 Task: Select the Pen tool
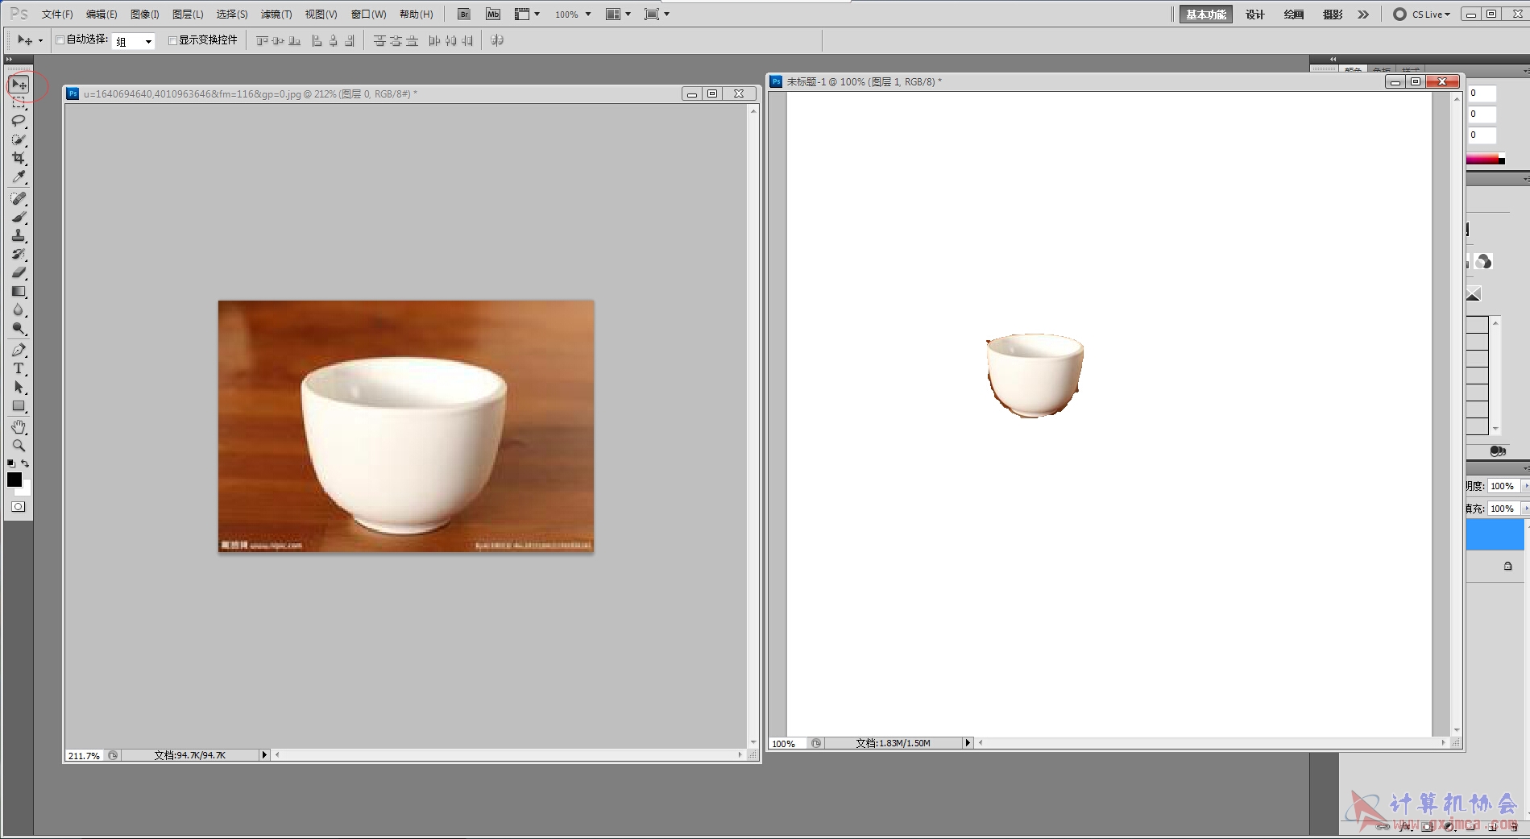(19, 350)
